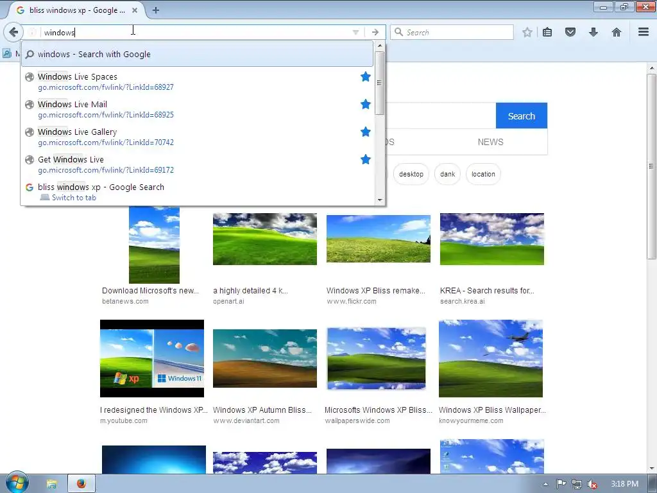Click 'I redesigned the Windows XP...' caption

tap(154, 410)
